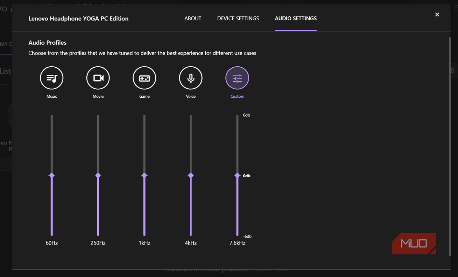Select the Game audio profile icon
The image size is (458, 277).
coord(145,78)
